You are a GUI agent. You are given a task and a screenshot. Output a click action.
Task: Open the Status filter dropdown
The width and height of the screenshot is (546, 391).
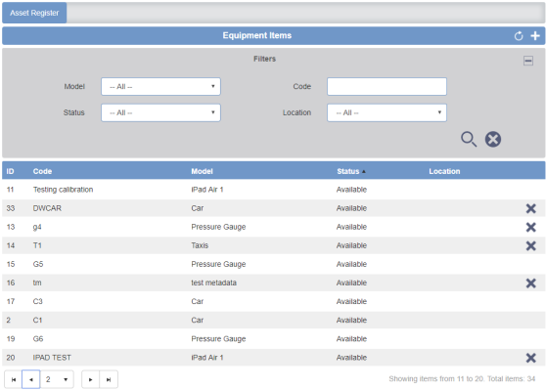click(160, 112)
